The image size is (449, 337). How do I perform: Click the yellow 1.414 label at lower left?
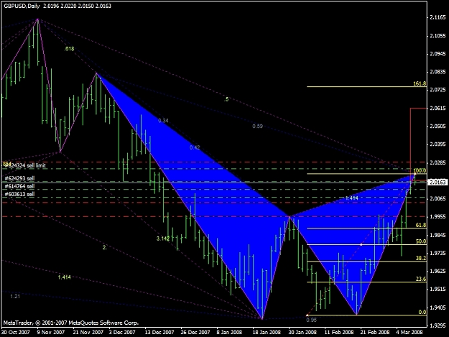(64, 277)
